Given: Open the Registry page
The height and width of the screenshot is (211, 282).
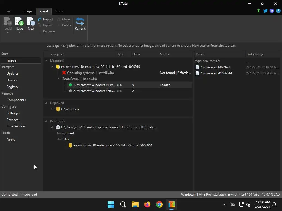Looking at the screenshot, I should (12, 87).
